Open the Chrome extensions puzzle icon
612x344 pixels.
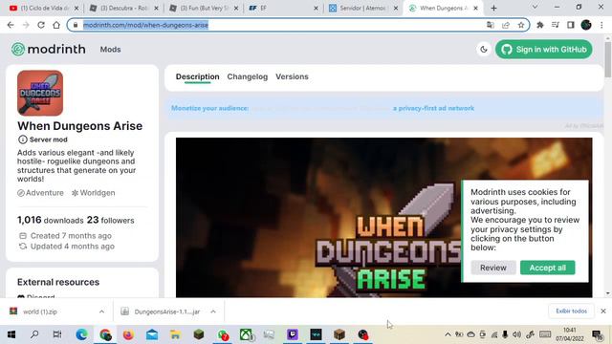540,25
